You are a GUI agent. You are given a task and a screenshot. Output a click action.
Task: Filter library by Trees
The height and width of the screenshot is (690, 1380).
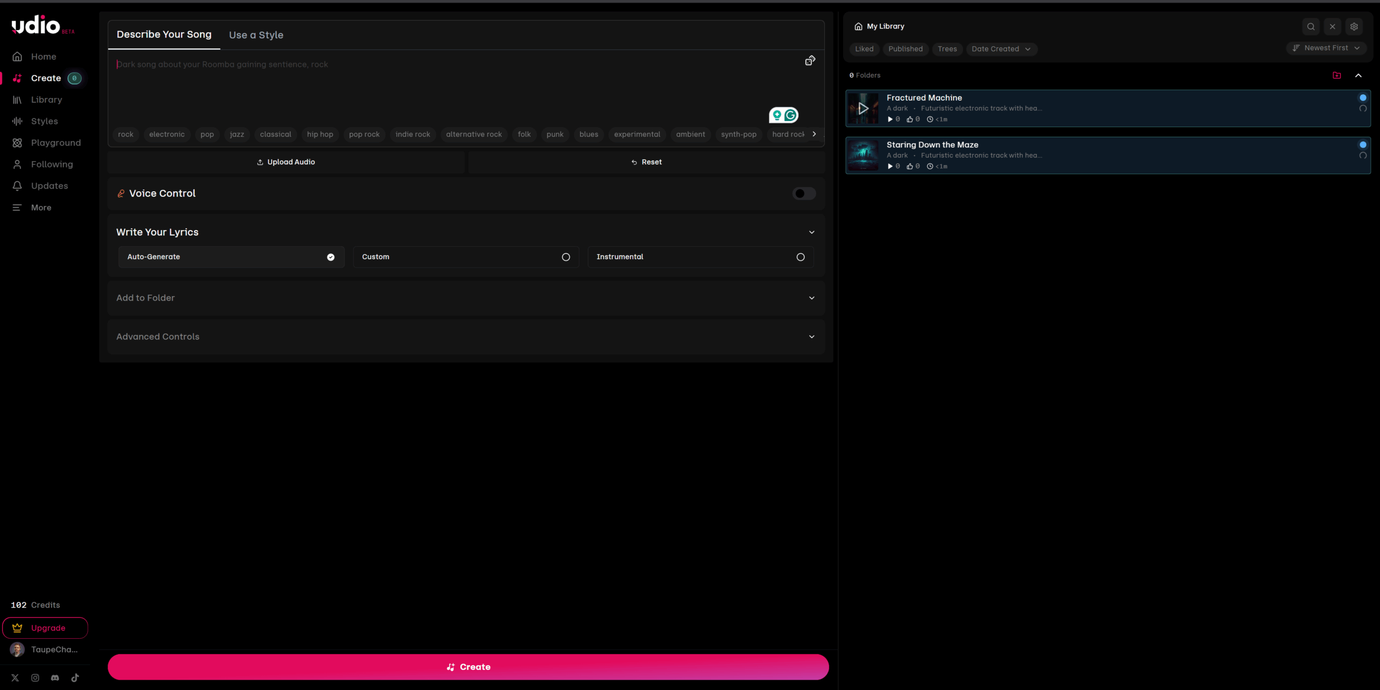[947, 49]
